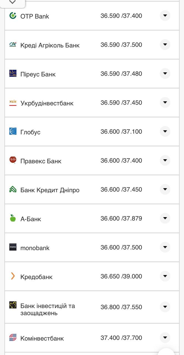This screenshot has height=355, width=184.
Task: Click the monobank black logo icon
Action: (13, 247)
